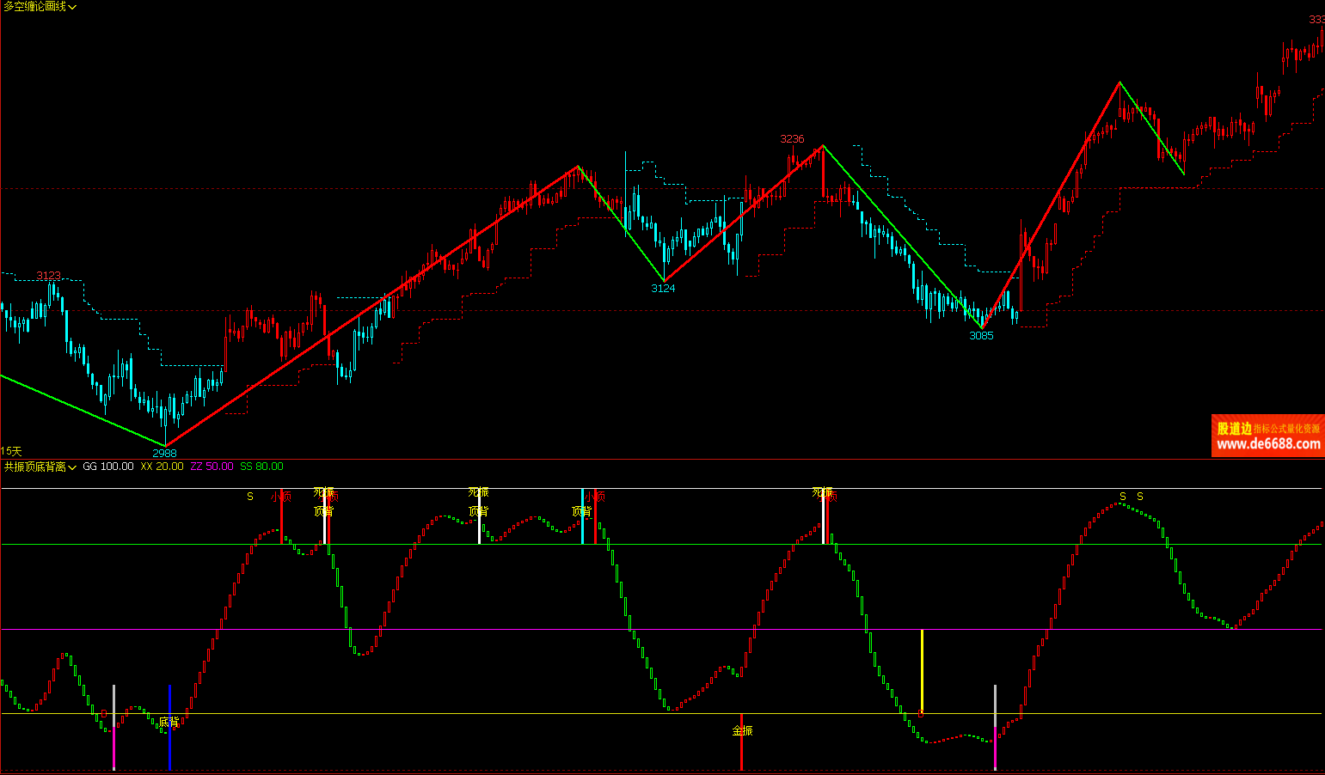Visit the www.de6688.com watermark link
The width and height of the screenshot is (1325, 775).
point(1268,444)
